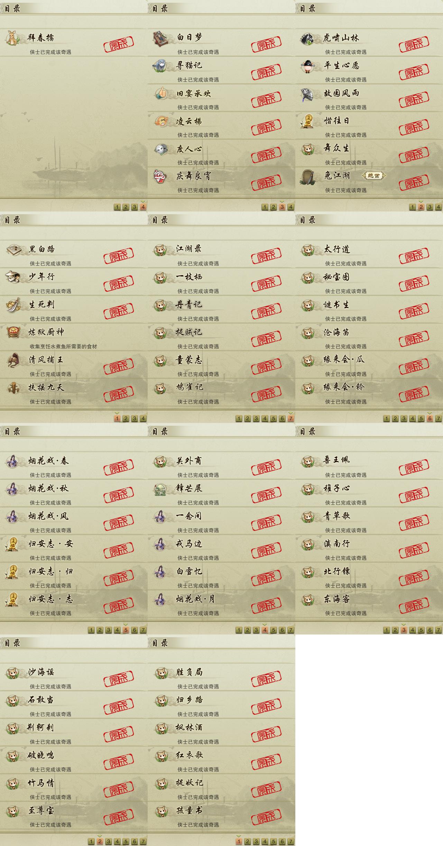Screen dimensions: 443x846
Task: Select the cat icon next to 寻猫记
Action: pyautogui.click(x=161, y=65)
